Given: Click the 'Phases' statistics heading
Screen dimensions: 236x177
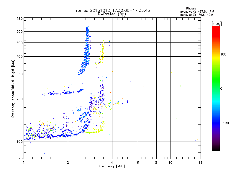Looking at the screenshot, I should 191,9.
